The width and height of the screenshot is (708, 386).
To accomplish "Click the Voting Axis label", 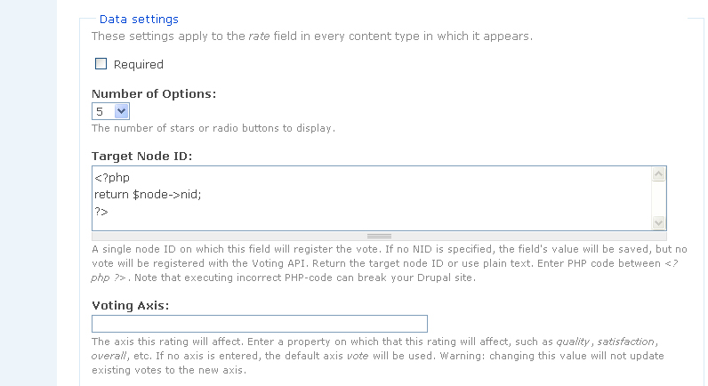I will (131, 305).
